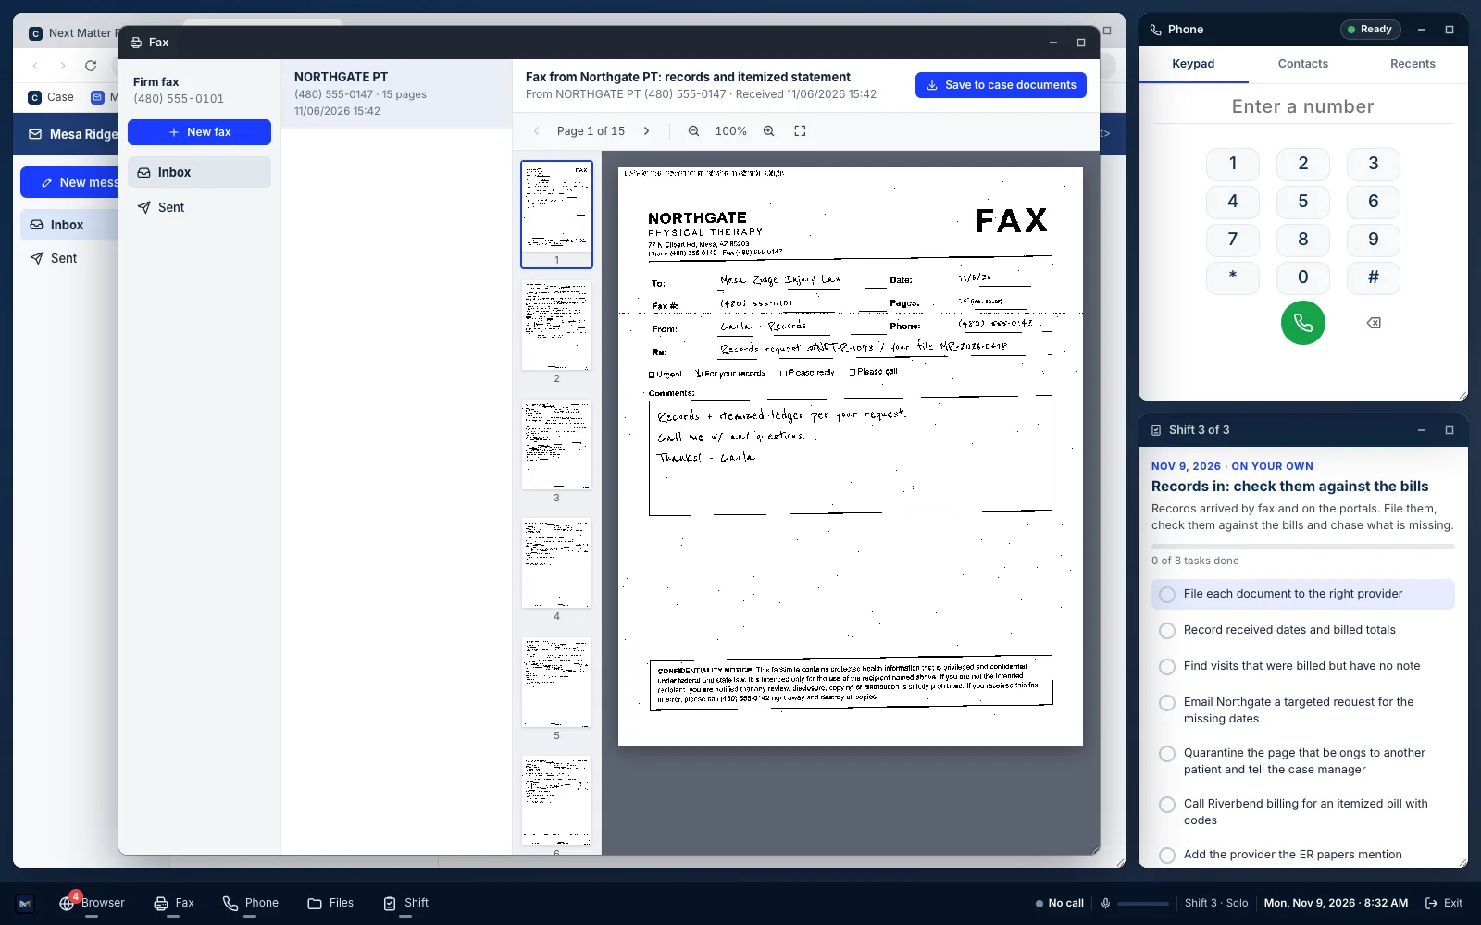
Task: Open the Shift app from the taskbar
Action: pyautogui.click(x=405, y=903)
